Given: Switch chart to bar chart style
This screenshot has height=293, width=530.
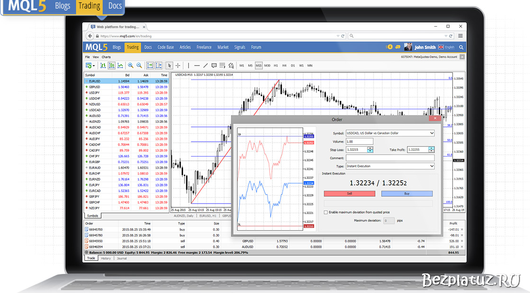Looking at the screenshot, I should 103,66.
